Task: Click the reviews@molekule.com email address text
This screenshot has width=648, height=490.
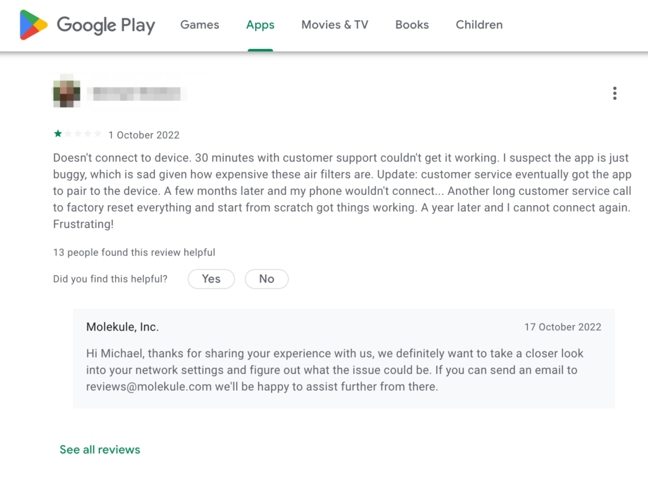Action: [x=149, y=387]
